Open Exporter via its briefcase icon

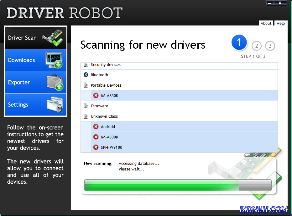[x=55, y=82]
